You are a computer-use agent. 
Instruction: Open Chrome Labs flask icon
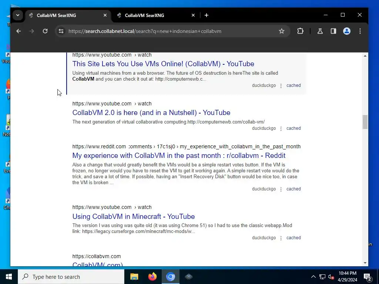(x=320, y=31)
